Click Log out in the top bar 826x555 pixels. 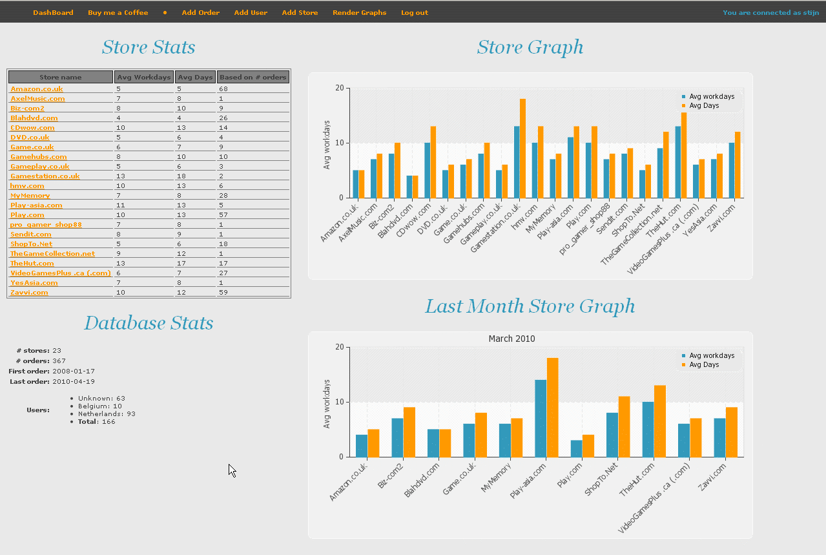pyautogui.click(x=415, y=12)
